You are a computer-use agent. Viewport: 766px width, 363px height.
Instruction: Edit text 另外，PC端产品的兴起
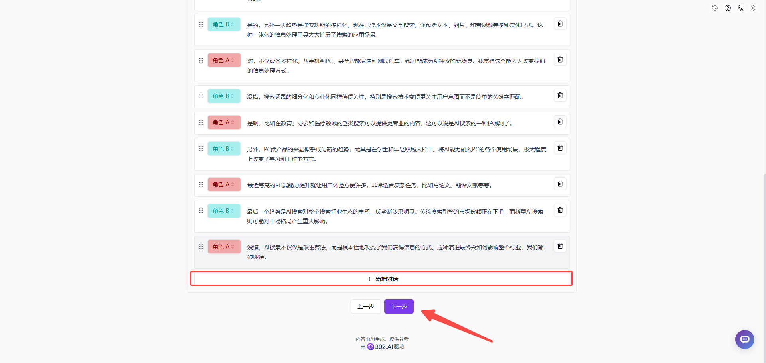[397, 154]
